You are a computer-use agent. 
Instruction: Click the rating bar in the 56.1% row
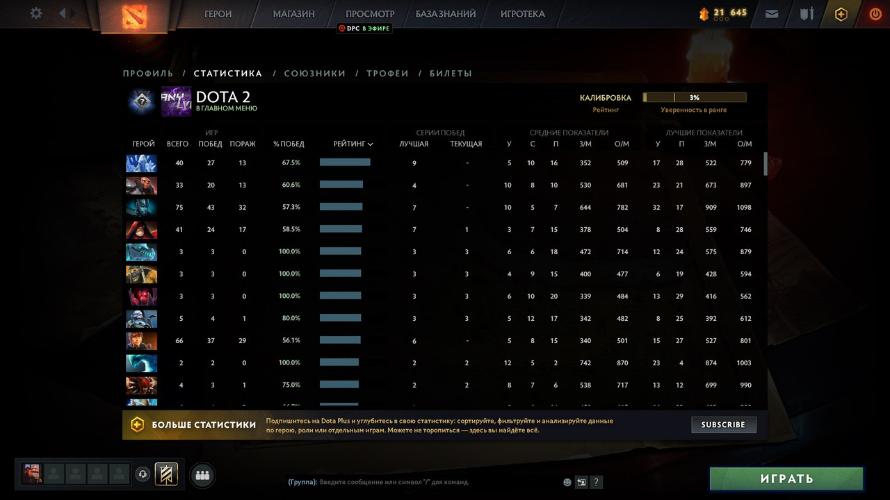pos(340,340)
